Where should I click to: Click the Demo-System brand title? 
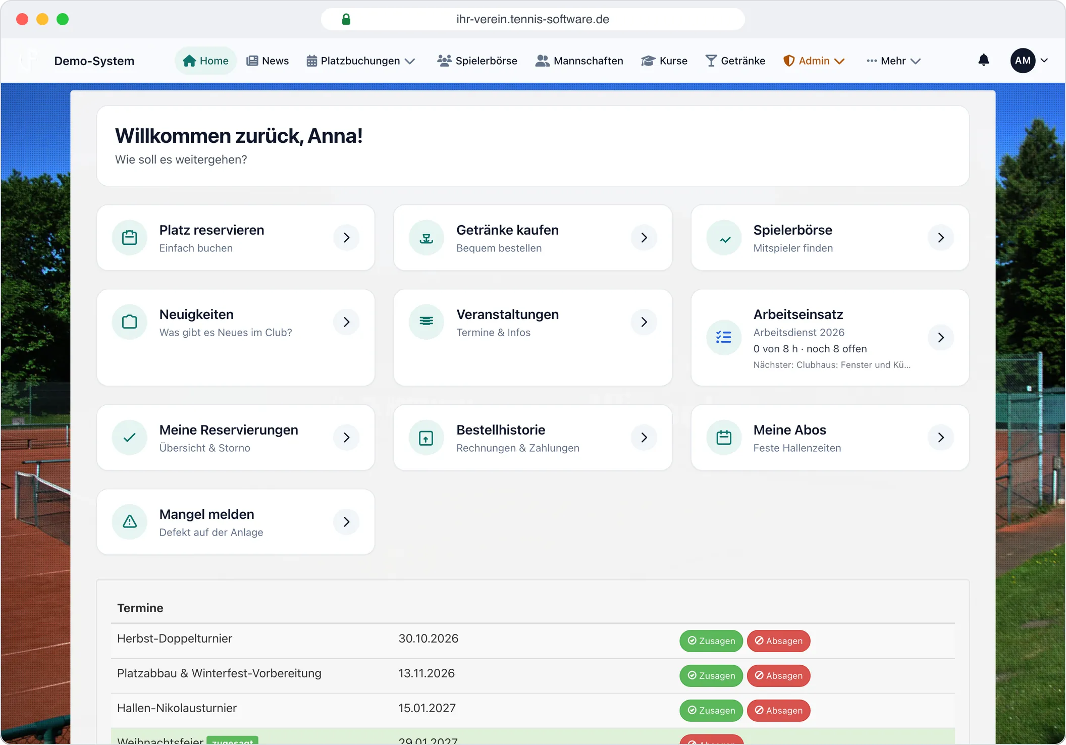pos(94,61)
